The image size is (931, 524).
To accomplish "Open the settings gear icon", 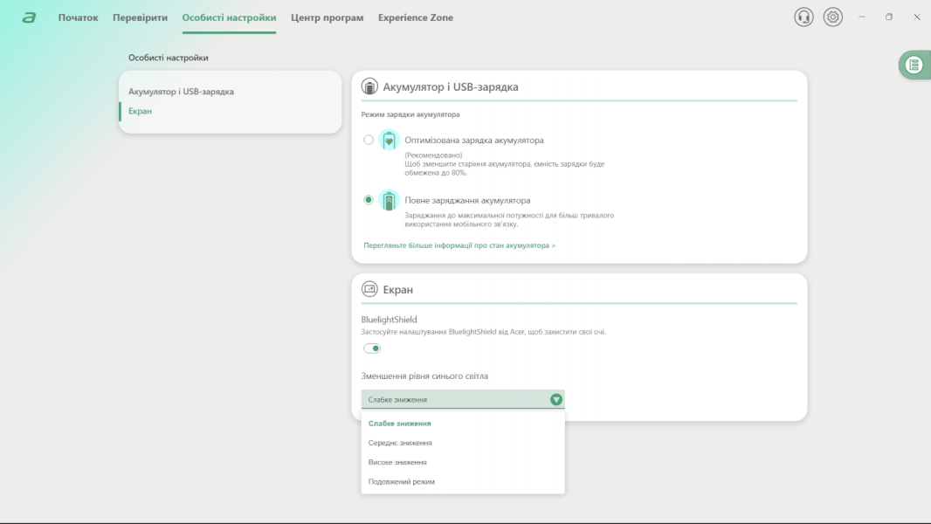I will point(833,17).
